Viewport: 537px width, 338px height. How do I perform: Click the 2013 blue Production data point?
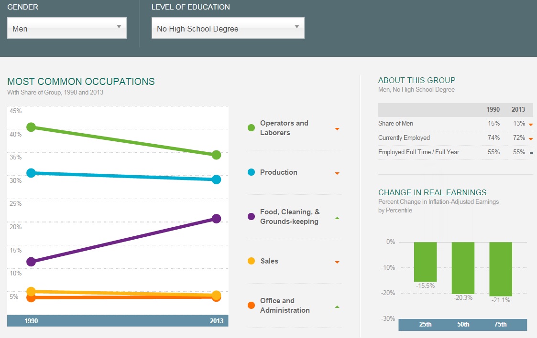click(x=216, y=180)
